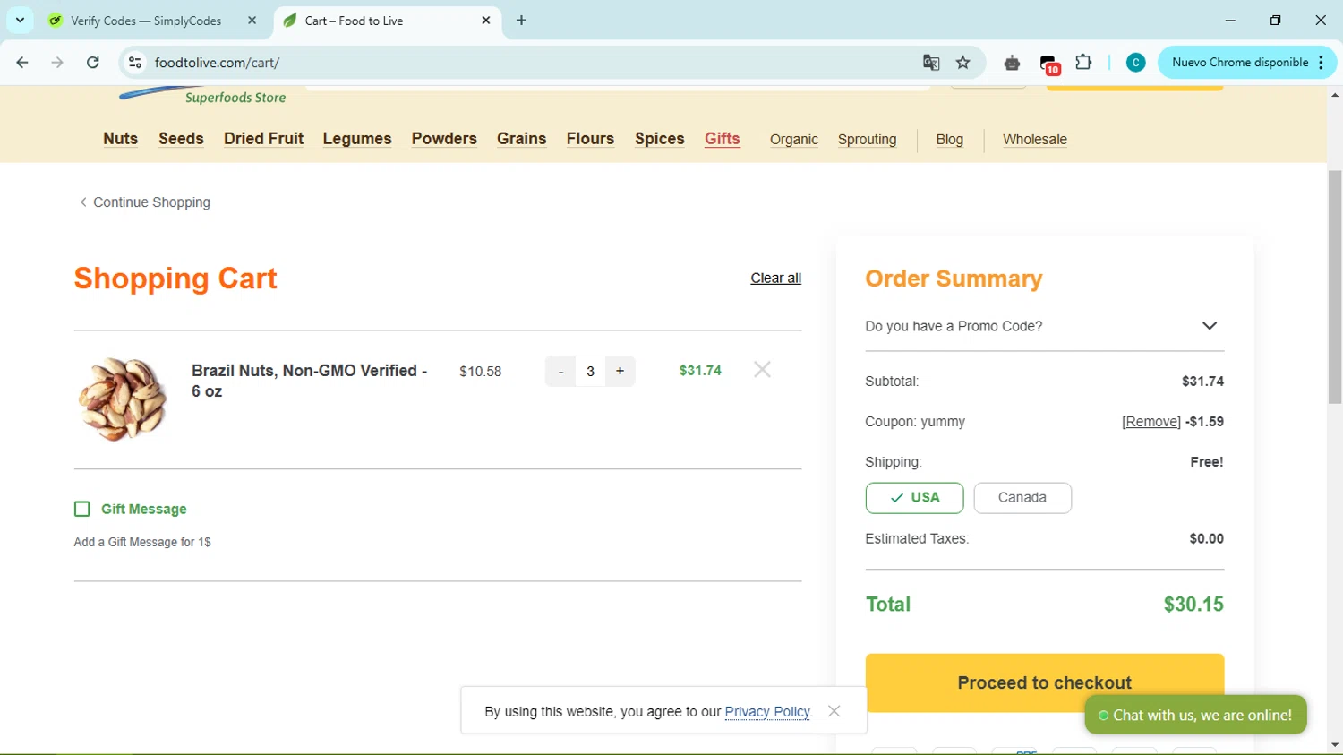1343x755 pixels.
Task: Open the Nuts menu
Action: click(121, 139)
